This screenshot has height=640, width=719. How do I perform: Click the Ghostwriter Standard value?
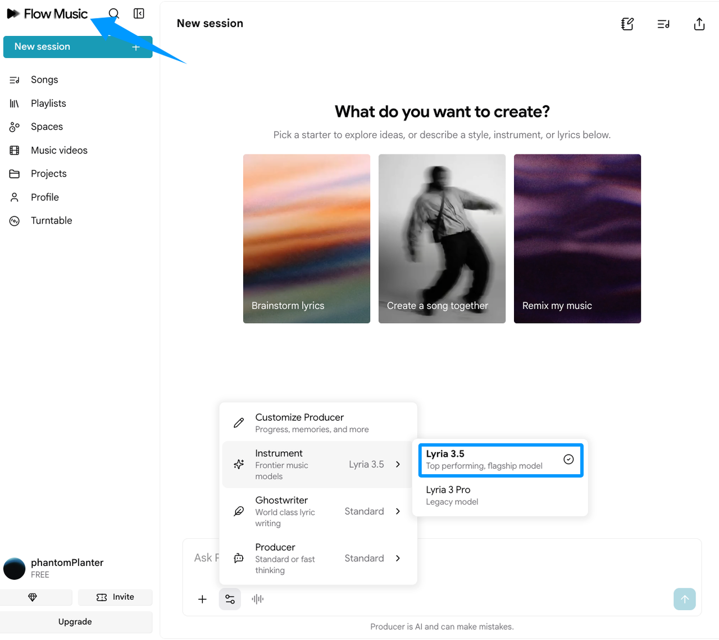coord(364,511)
